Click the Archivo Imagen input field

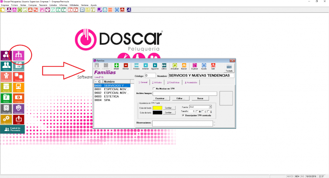[185, 93]
